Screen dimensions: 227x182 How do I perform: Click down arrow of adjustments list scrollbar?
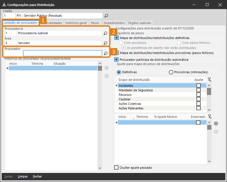209,161
